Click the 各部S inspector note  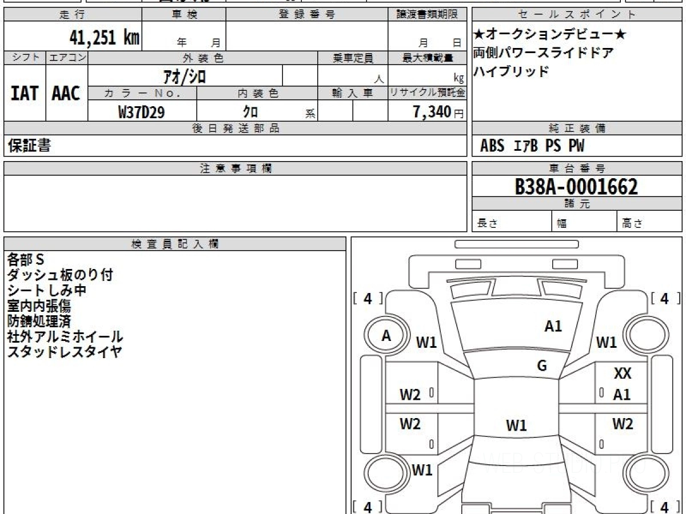[x=26, y=260]
